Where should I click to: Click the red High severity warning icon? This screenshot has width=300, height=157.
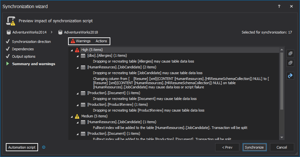[x=77, y=50]
